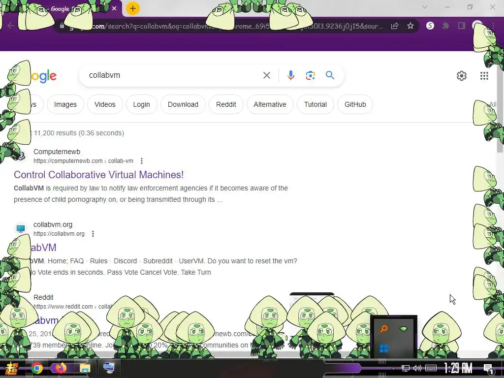Open the notification center icon
The height and width of the screenshot is (378, 504).
[x=489, y=369]
